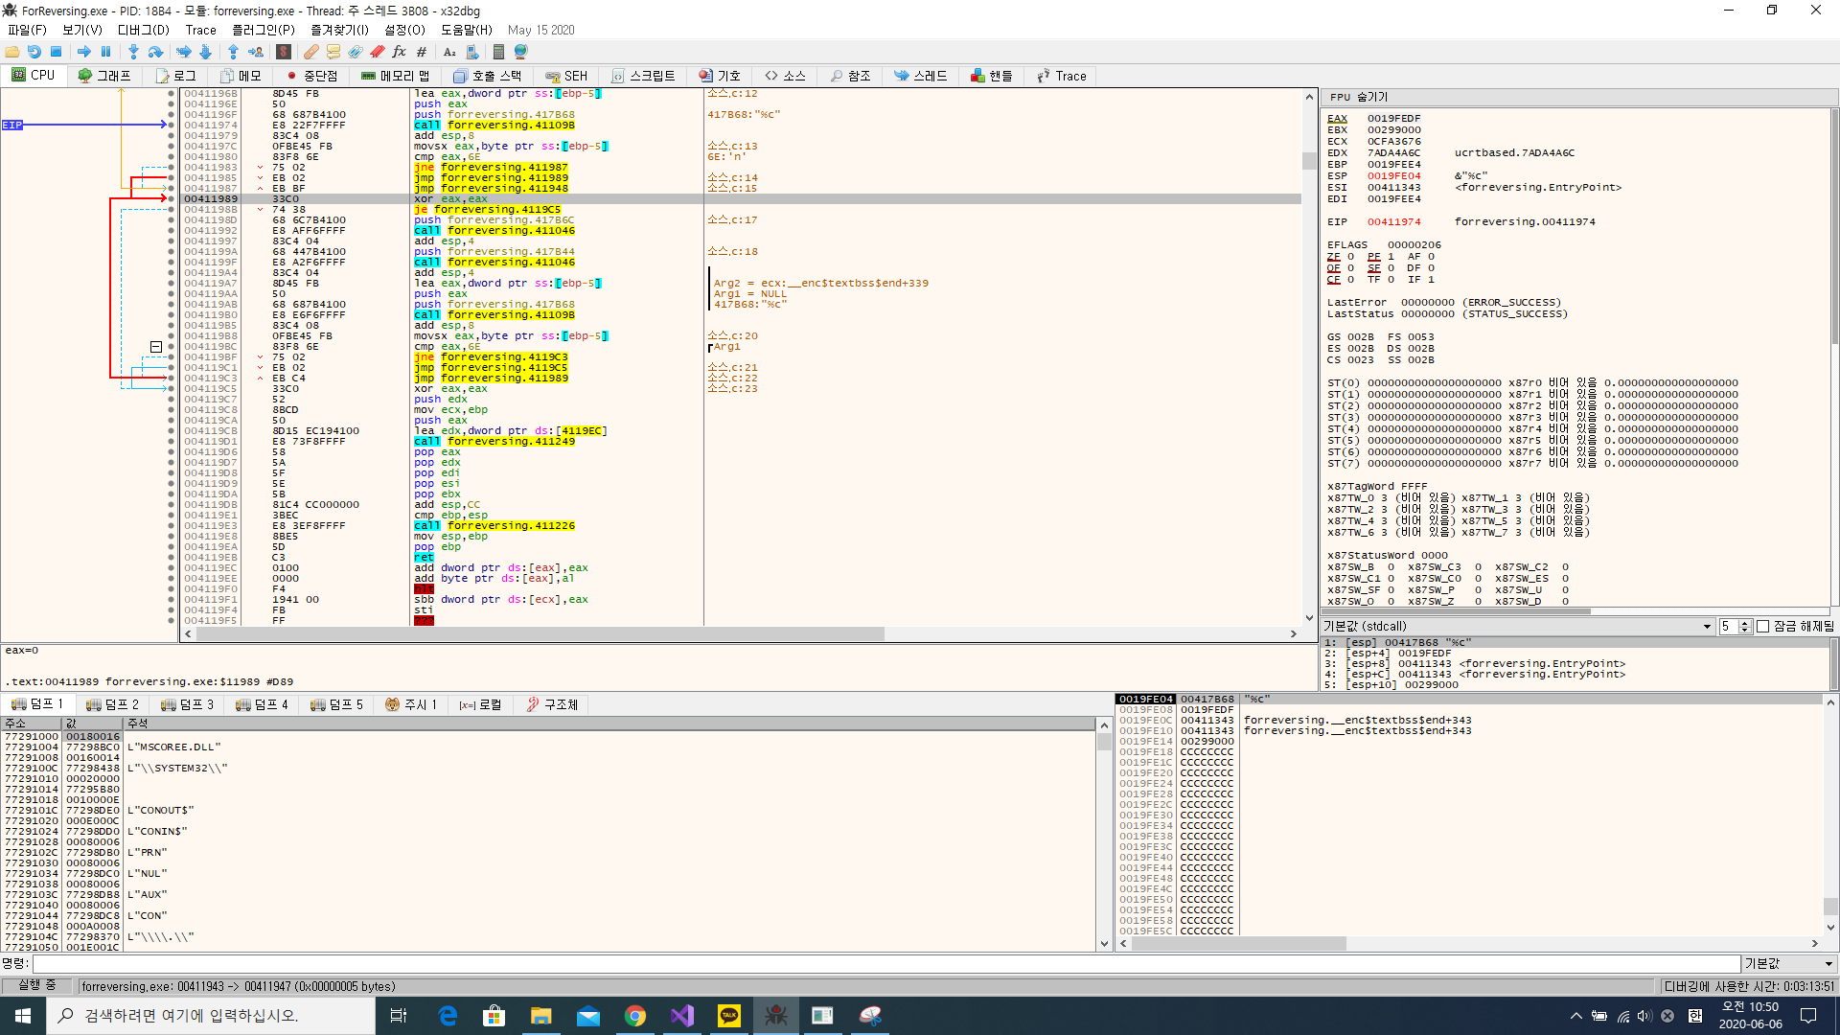The width and height of the screenshot is (1840, 1035).
Task: Open the calculator toolbar icon
Action: [x=498, y=52]
